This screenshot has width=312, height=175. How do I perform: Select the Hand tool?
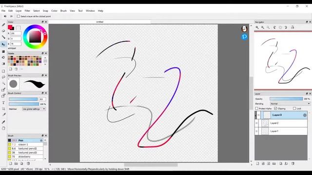3,128
